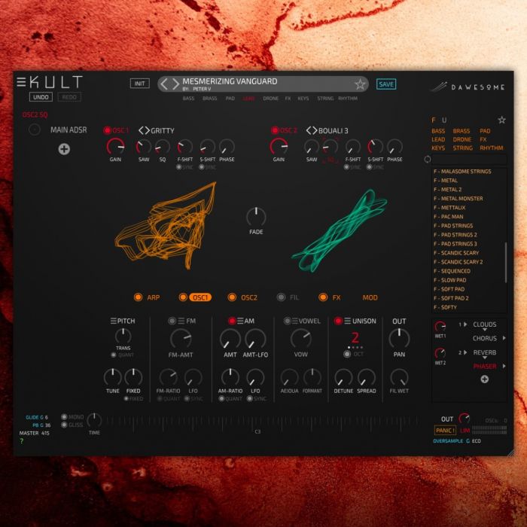The width and height of the screenshot is (527, 527).
Task: Change the OVERSAMPLE ECO setting
Action: 477,441
